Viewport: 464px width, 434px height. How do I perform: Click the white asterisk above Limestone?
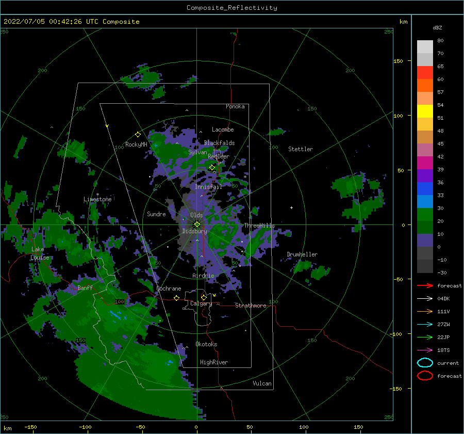pos(97,195)
